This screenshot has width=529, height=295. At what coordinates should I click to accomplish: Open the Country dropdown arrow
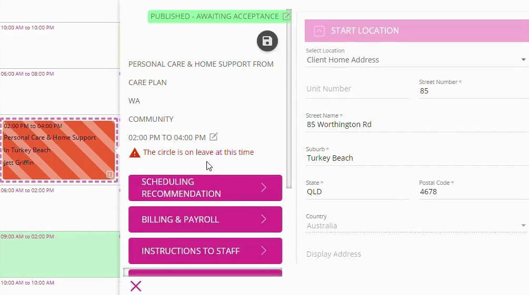[x=523, y=226]
